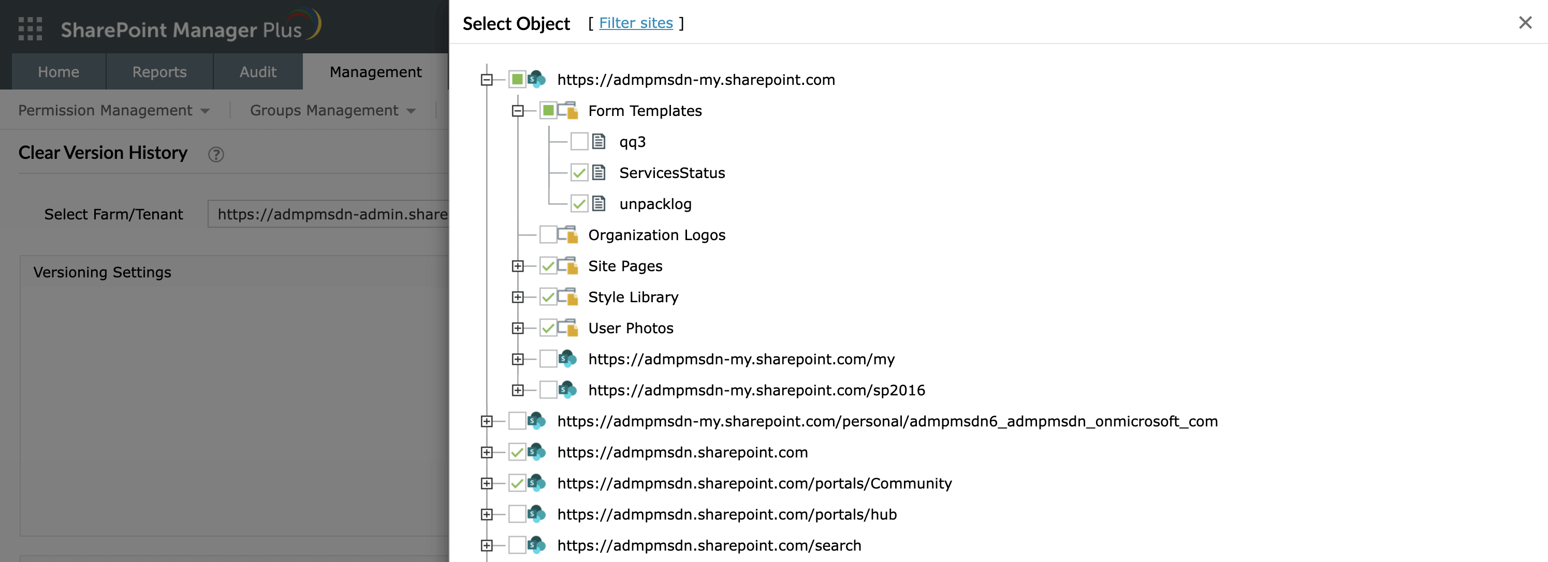Screen dimensions: 1548x562
Task: Check the portals/hub site checkbox
Action: [517, 514]
